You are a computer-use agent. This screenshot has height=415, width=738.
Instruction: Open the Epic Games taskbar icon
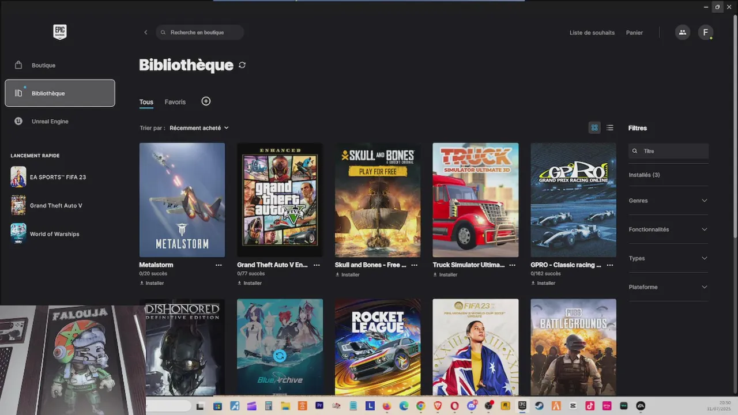click(522, 406)
